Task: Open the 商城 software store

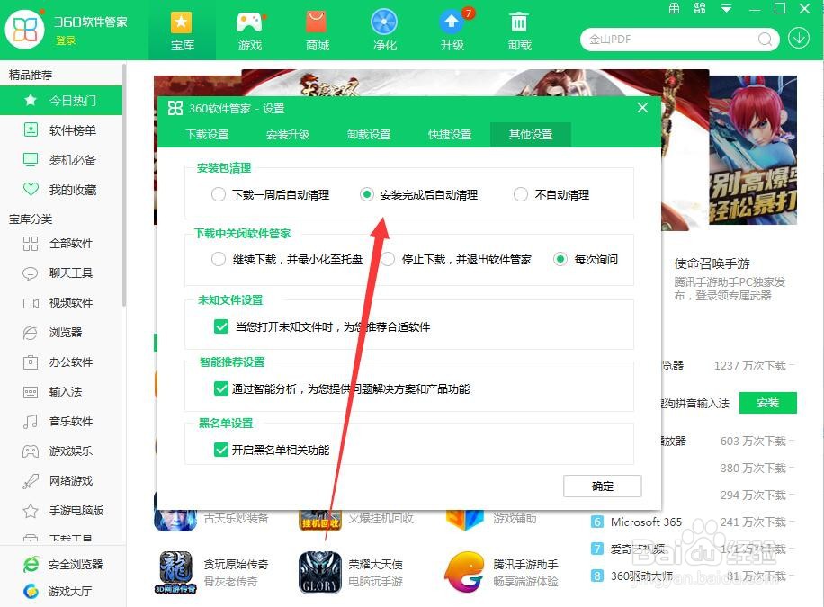Action: [317, 29]
